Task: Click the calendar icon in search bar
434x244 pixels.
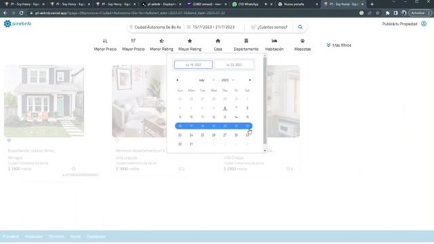Action: click(189, 27)
